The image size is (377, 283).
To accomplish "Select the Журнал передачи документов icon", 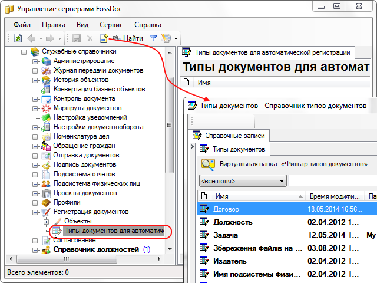I will click(46, 71).
